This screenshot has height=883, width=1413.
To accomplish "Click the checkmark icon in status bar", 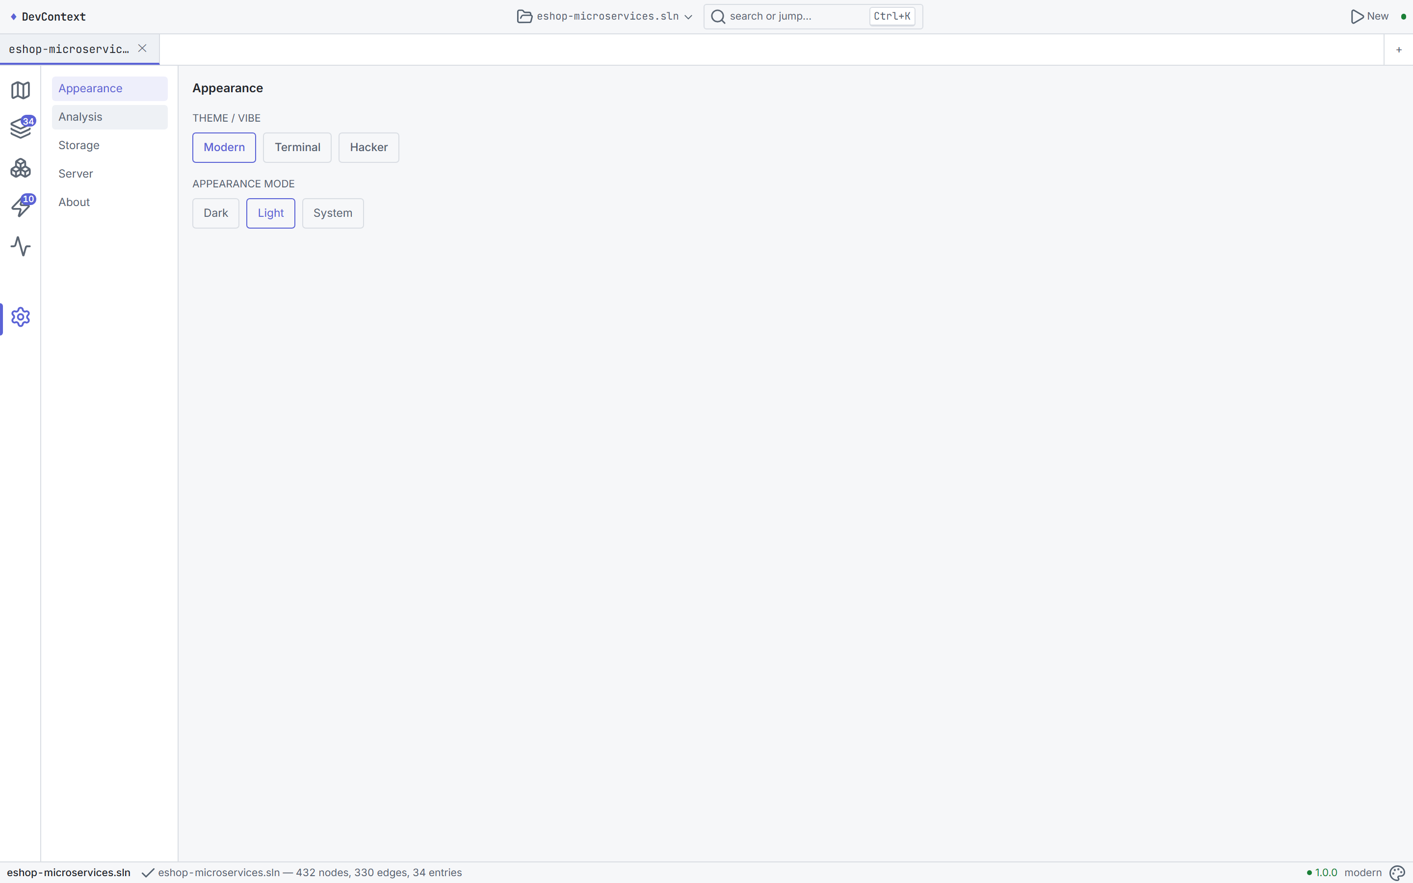I will pos(148,873).
